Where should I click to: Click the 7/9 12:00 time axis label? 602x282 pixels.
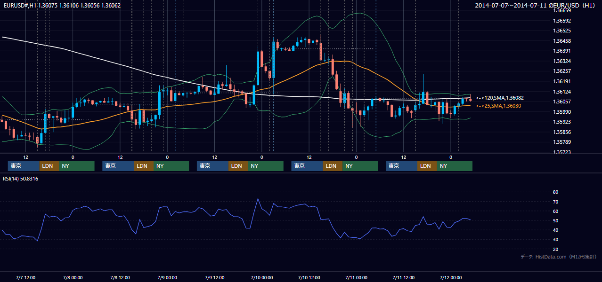[x=214, y=277]
